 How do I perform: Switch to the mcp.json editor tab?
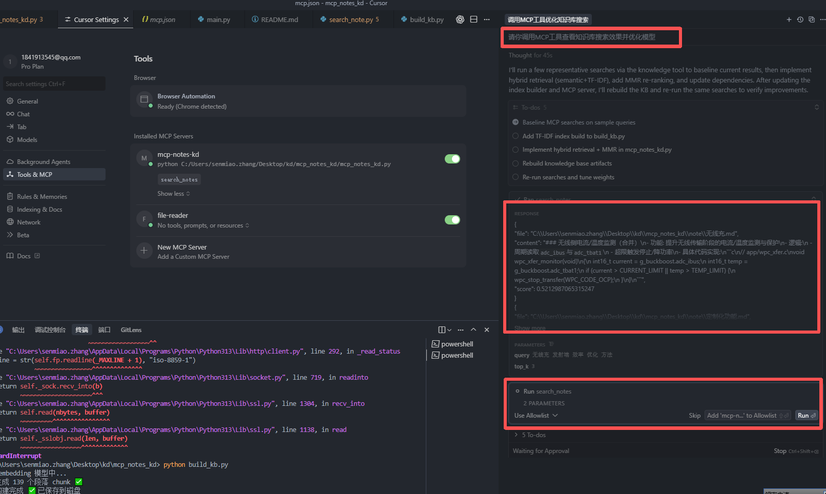(158, 19)
